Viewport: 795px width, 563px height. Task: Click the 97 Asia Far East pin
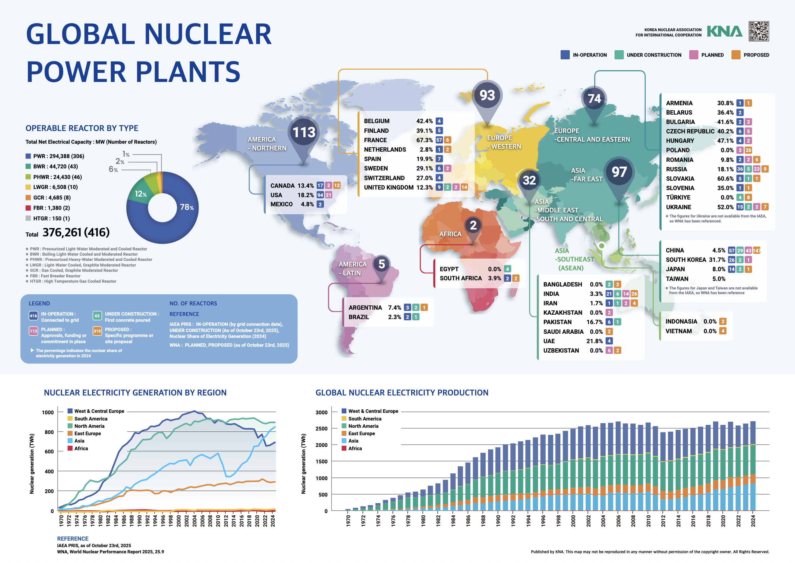619,172
